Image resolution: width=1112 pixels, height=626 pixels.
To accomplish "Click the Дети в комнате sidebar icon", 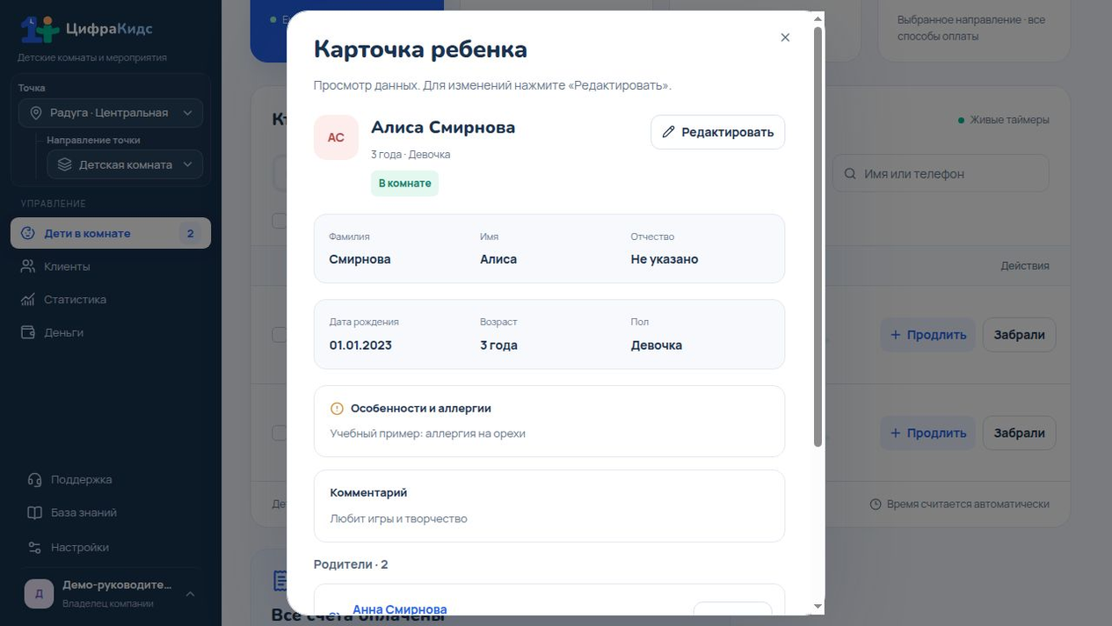I will pos(27,233).
